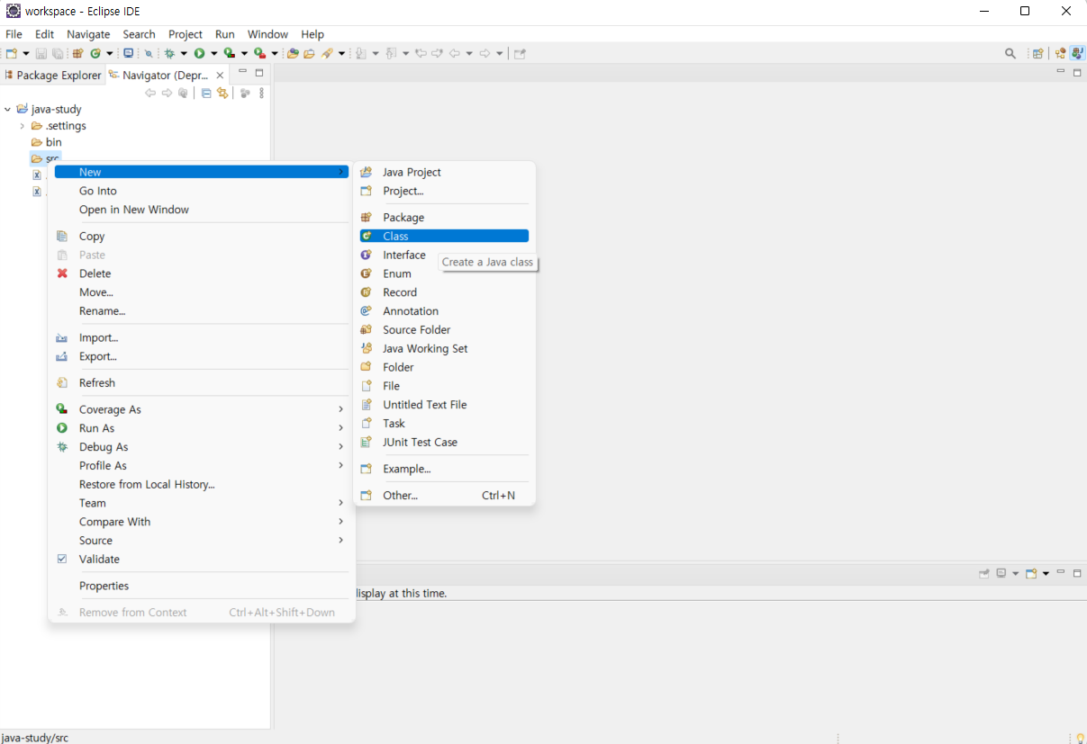Click the flashlight Search toolbar icon
The height and width of the screenshot is (744, 1087).
[328, 54]
